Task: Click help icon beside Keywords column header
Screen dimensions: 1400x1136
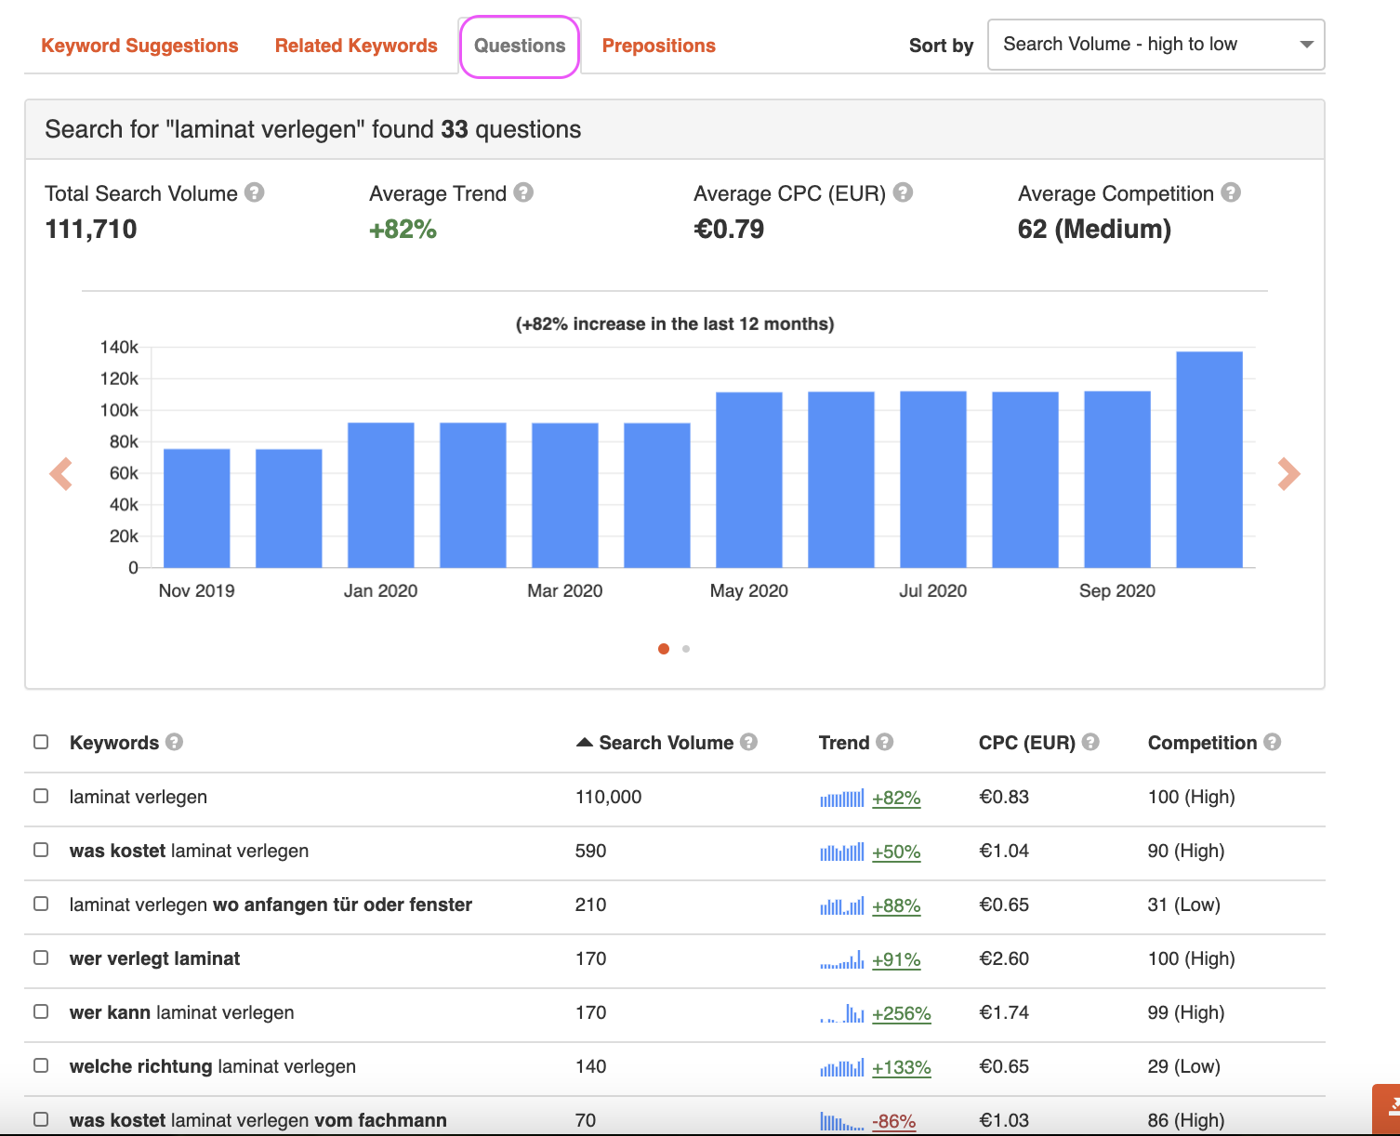Action: point(174,742)
